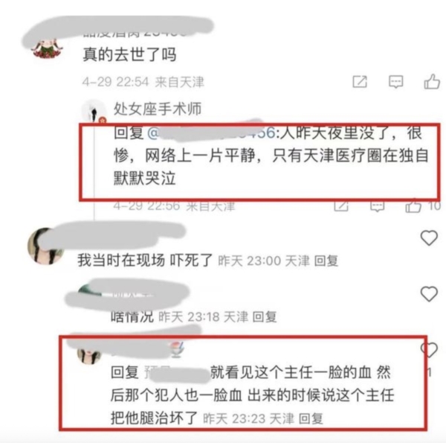Tap 回复 next to 昨天 23:23
Screen dimensions: 446x443
311,418
